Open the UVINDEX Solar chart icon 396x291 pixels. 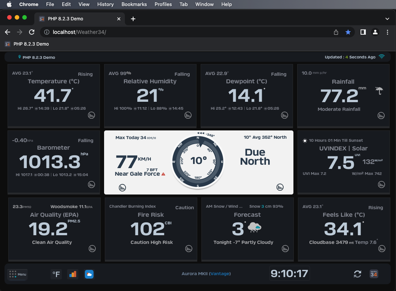pyautogui.click(x=381, y=184)
